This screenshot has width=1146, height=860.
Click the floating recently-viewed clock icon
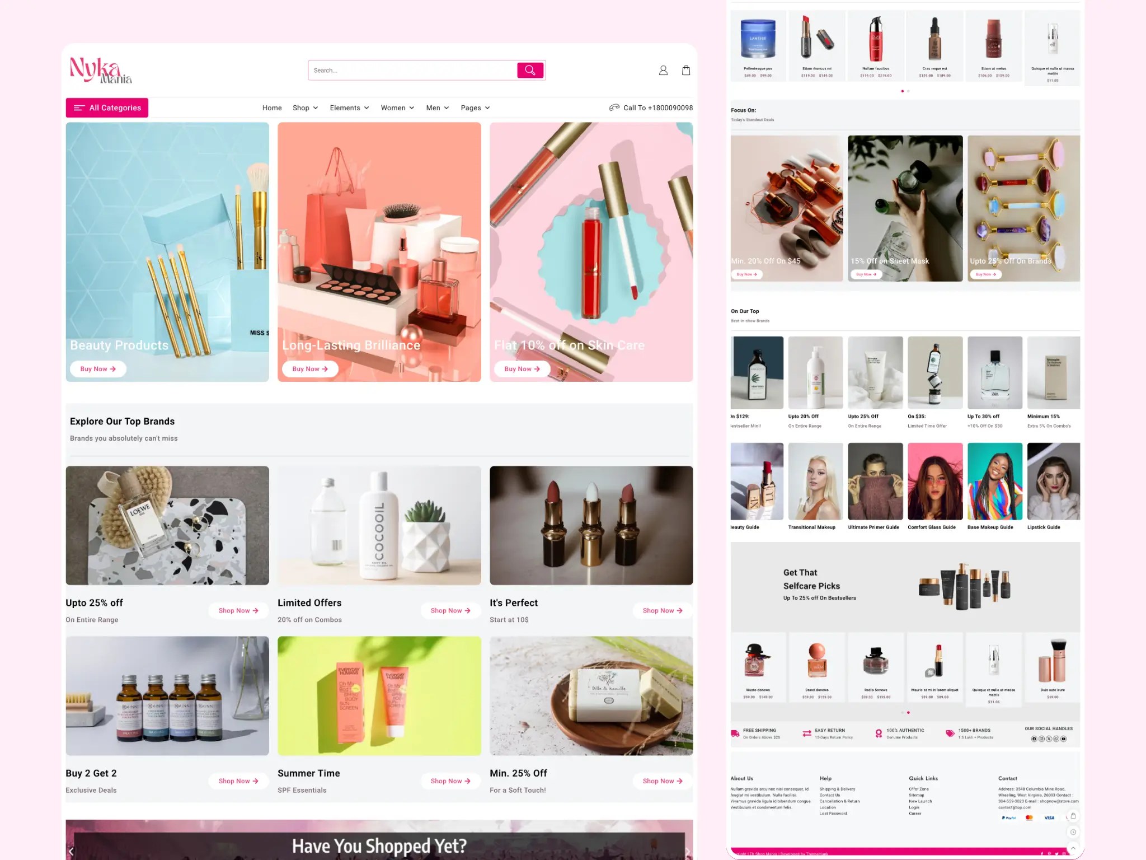(x=1073, y=832)
